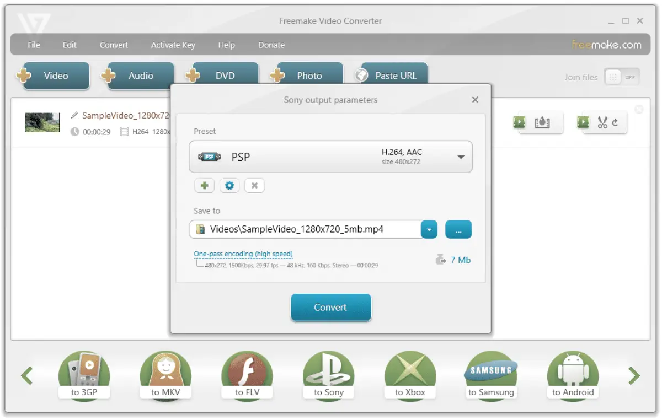Click the Paste URL globe button

391,74
